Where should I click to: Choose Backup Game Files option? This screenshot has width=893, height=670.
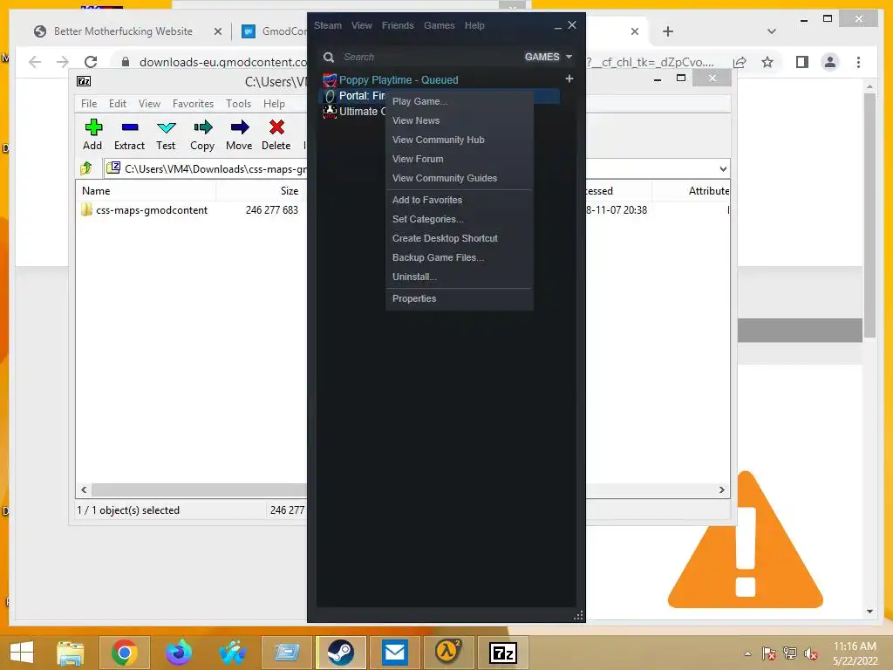(460, 257)
